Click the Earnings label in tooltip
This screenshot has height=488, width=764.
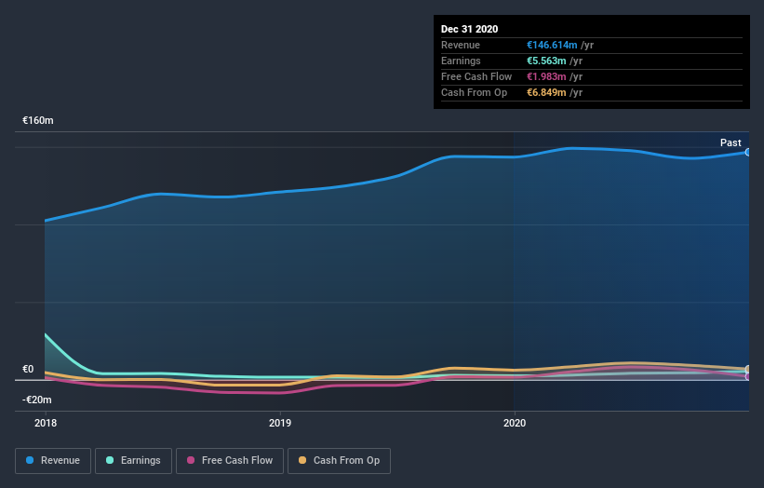point(461,61)
